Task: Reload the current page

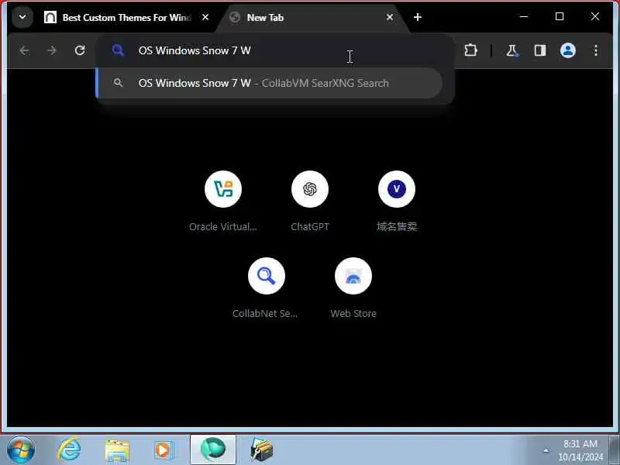Action: coord(80,50)
